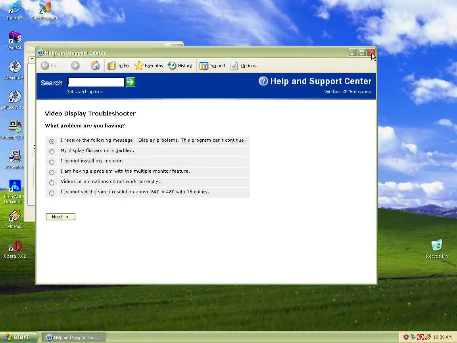This screenshot has height=343, width=457.
Task: Open Support in the Help toolbar
Action: tap(213, 66)
